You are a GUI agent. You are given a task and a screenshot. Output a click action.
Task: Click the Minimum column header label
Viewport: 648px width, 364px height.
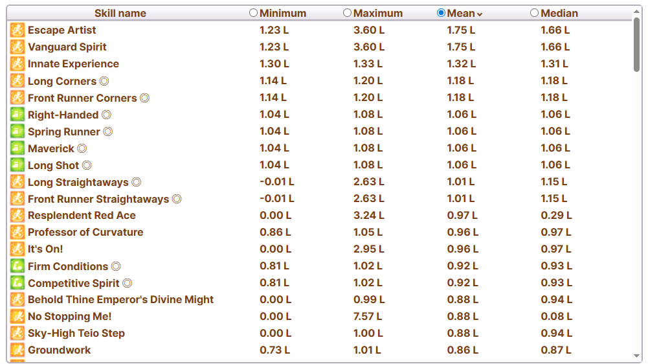coord(283,13)
